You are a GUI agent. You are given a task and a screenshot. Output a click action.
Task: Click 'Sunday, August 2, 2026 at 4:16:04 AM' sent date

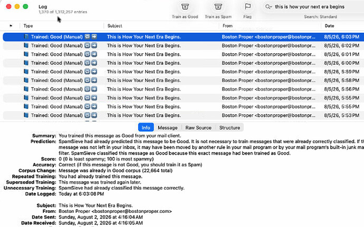(101, 218)
